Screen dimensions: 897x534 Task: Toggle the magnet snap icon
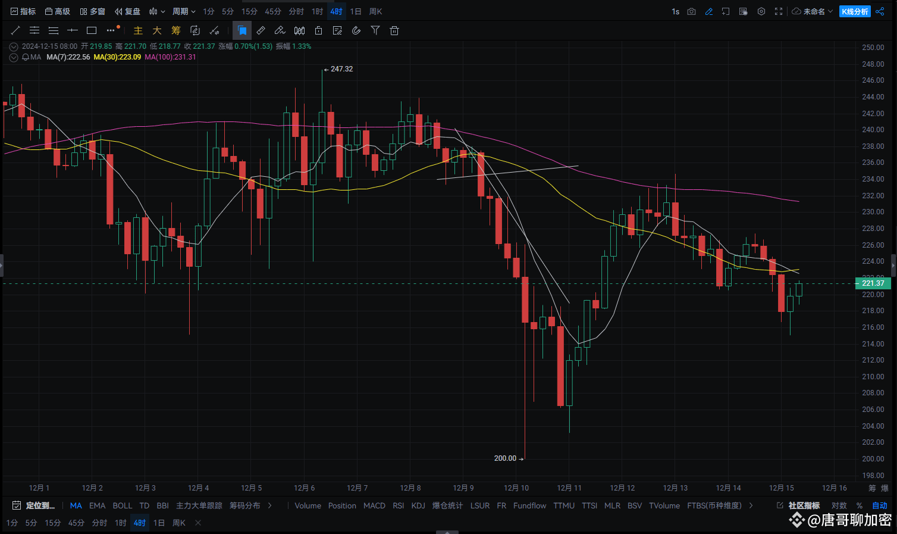(x=356, y=30)
